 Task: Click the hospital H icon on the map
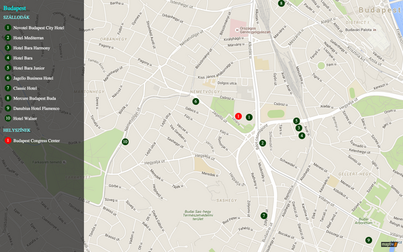point(237,30)
